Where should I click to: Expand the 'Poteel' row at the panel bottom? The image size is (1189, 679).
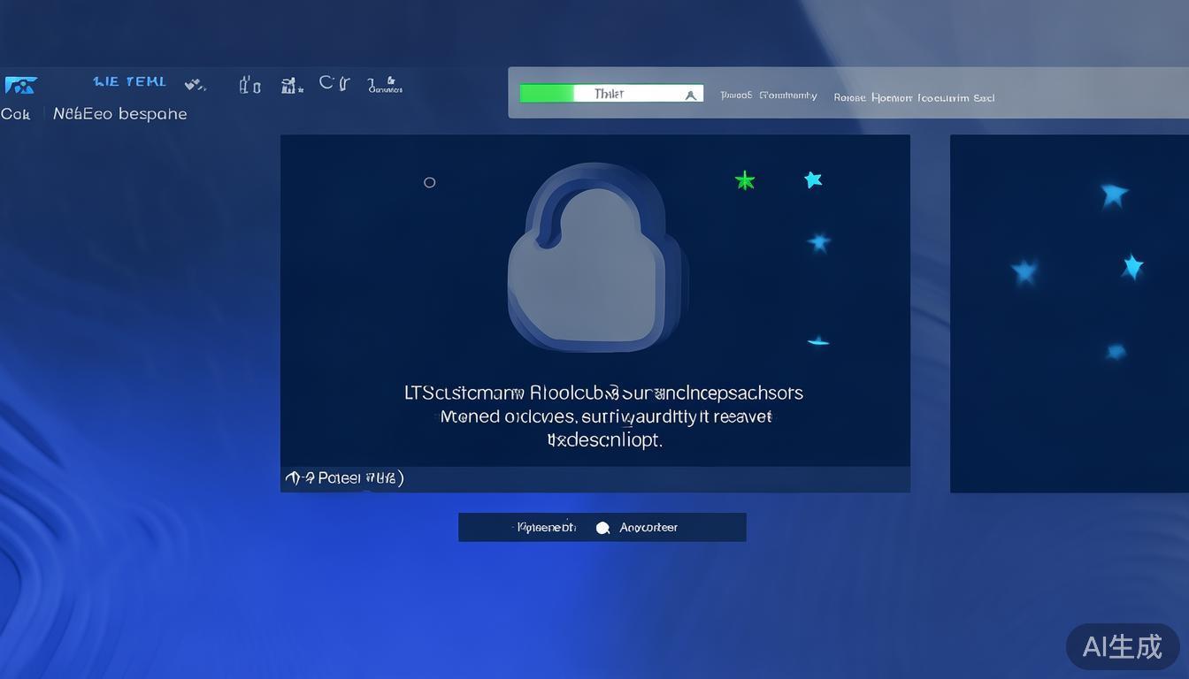click(x=344, y=478)
